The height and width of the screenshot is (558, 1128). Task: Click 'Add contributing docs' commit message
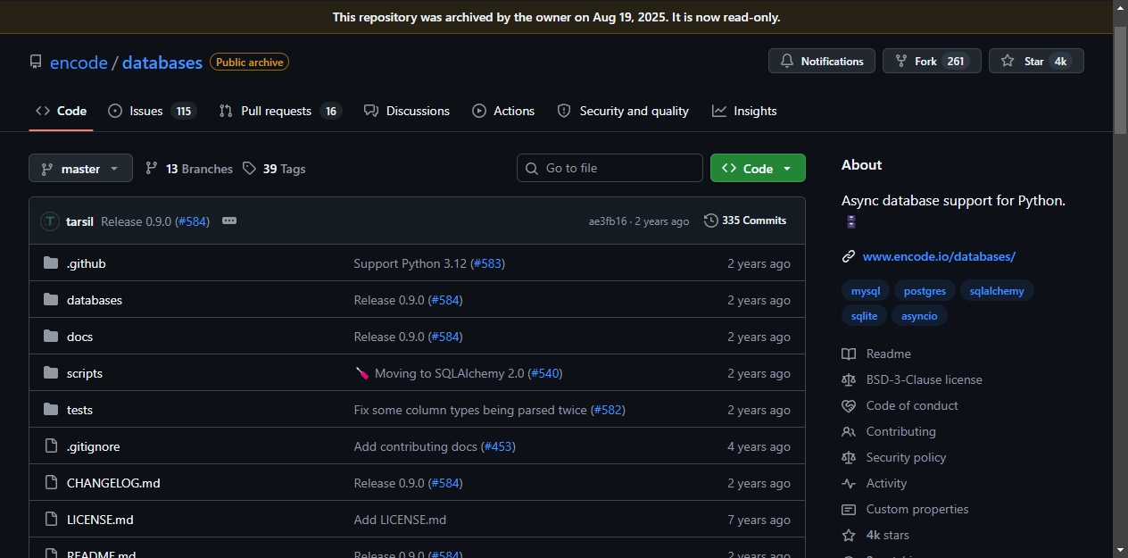click(x=415, y=446)
